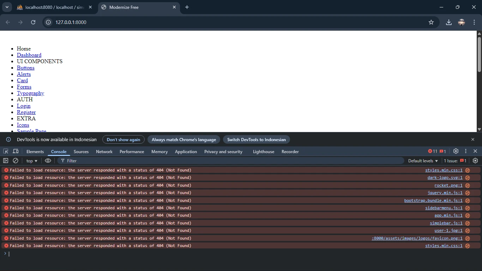The width and height of the screenshot is (482, 271).
Task: Clear the console with the ban icon
Action: pos(16,161)
